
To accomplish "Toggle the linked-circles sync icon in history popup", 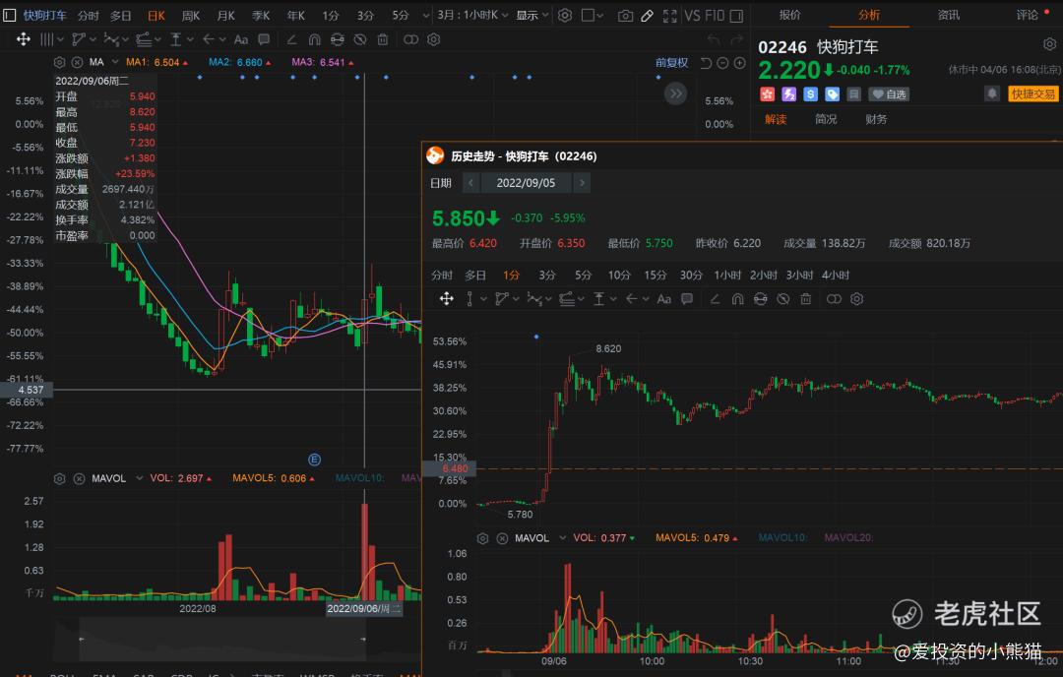I will [834, 299].
